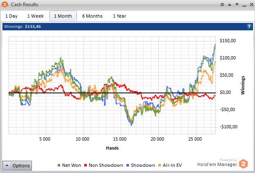Click the orange Hold'em Manager 2 logo in the title bar

(5, 5)
